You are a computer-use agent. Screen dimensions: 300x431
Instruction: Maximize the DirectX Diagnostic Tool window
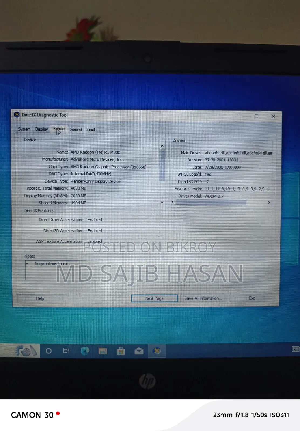(256, 116)
